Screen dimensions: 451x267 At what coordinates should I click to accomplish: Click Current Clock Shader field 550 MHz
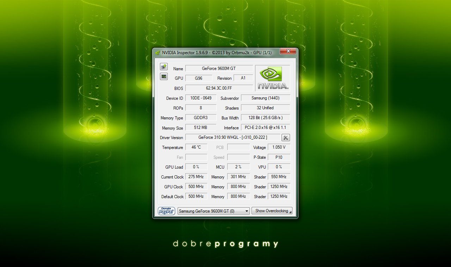click(279, 177)
